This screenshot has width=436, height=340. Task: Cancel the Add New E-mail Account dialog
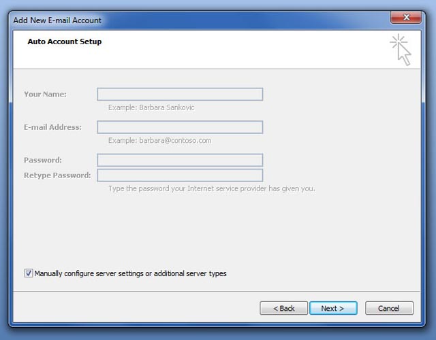389,308
